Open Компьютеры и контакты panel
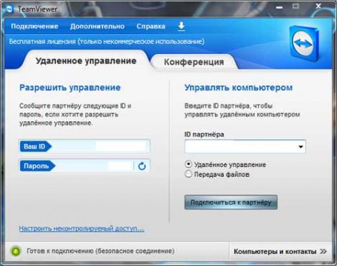Screen dimensions: 337x266 pos(280,252)
